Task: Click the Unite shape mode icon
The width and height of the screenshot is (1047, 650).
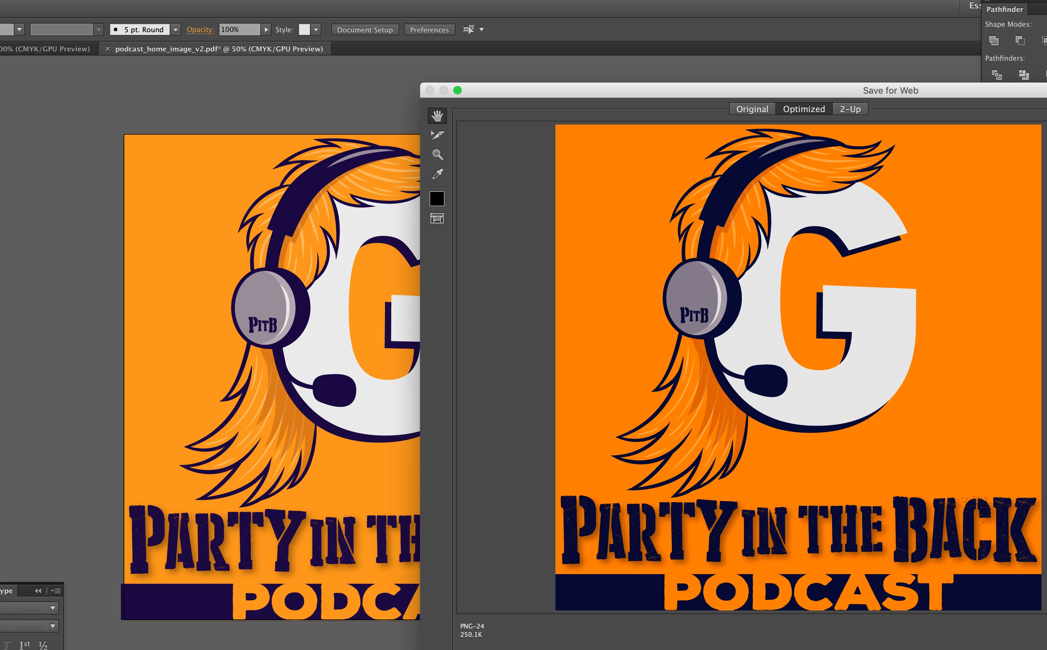Action: [x=994, y=41]
